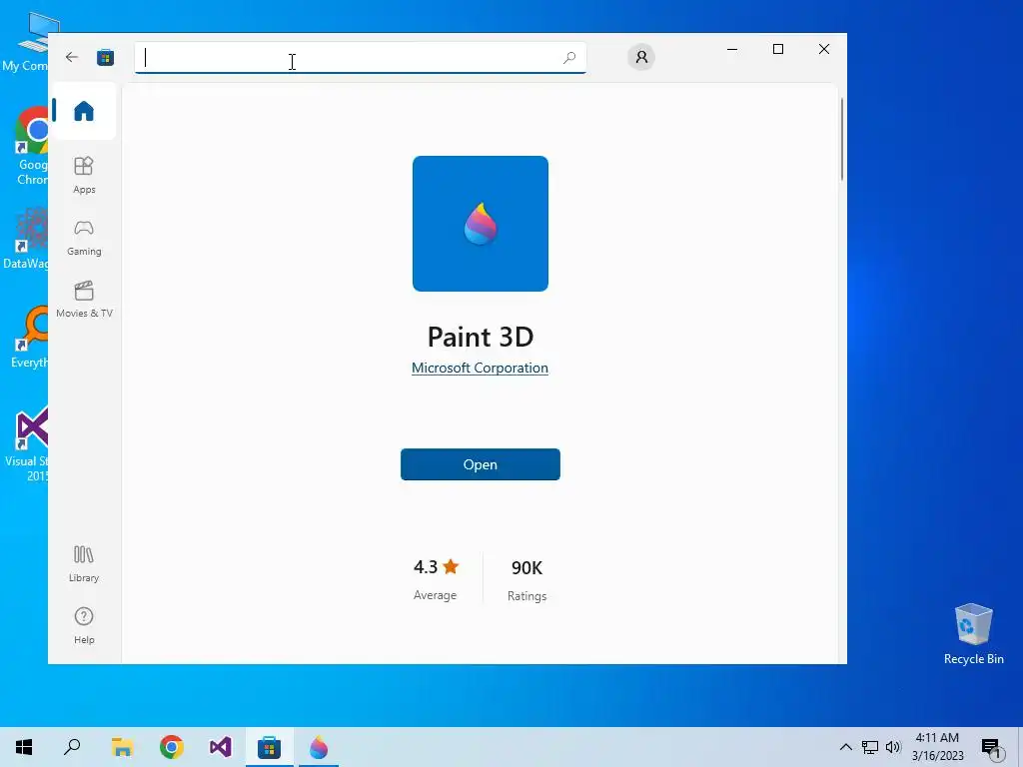Click the network status tray icon

tap(870, 747)
